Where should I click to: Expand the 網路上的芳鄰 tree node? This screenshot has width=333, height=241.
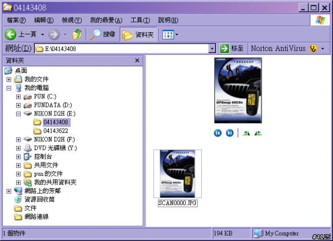coord(9,191)
